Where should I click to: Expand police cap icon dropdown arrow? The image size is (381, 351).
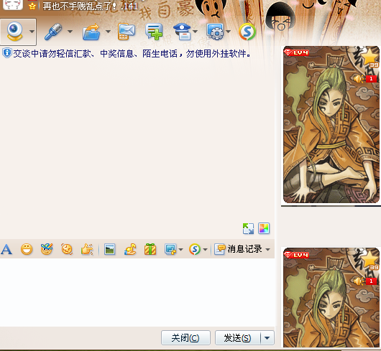(195, 32)
